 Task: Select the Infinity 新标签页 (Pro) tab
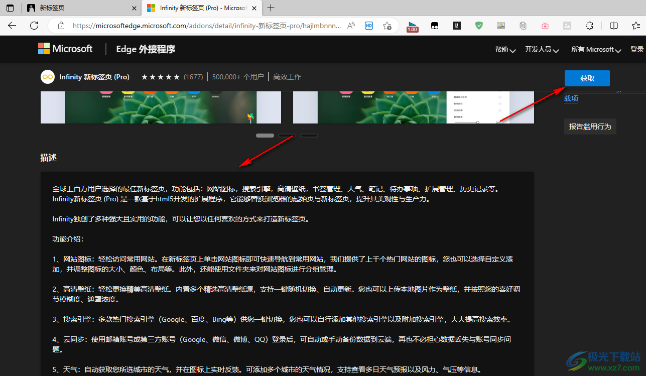[202, 8]
